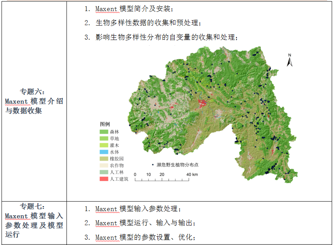Click the line 'Maxent 模型运行、输入与输出'
This screenshot has width=334, height=245.
[x=144, y=223]
